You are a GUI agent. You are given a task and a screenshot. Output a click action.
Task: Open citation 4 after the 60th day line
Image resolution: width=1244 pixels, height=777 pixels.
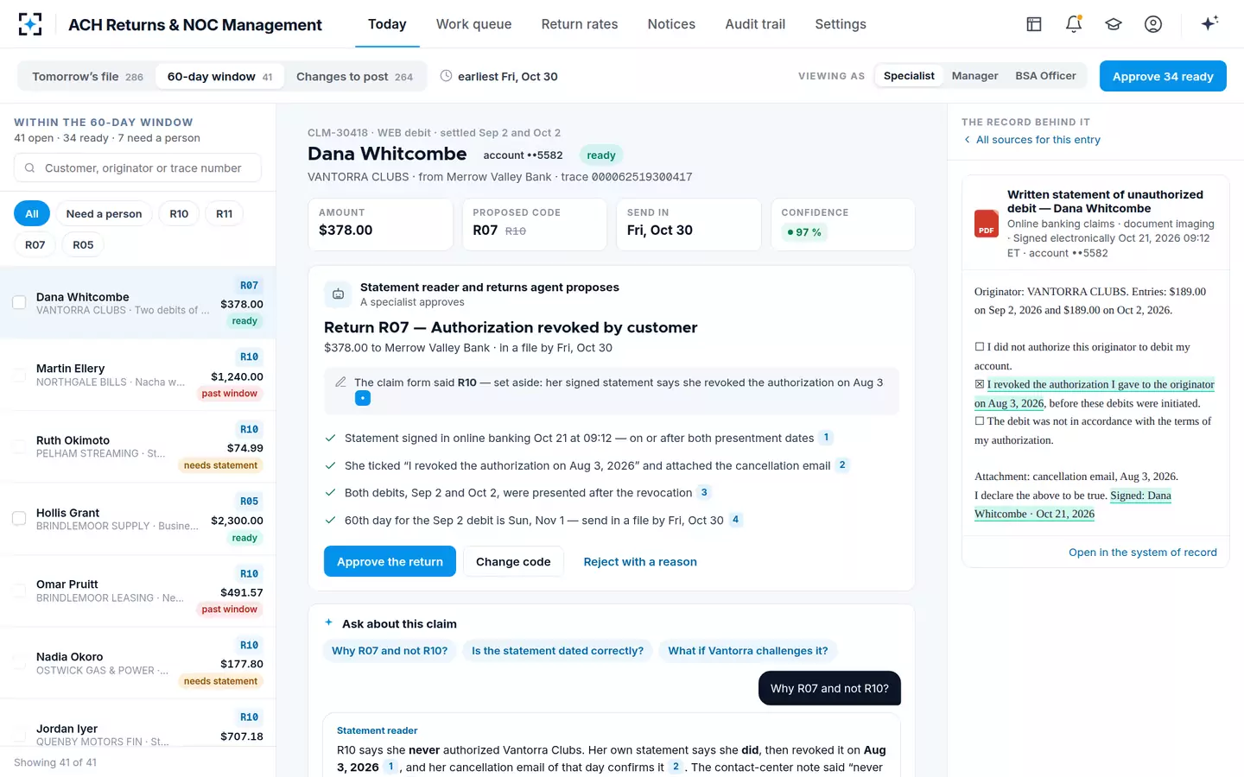click(735, 520)
